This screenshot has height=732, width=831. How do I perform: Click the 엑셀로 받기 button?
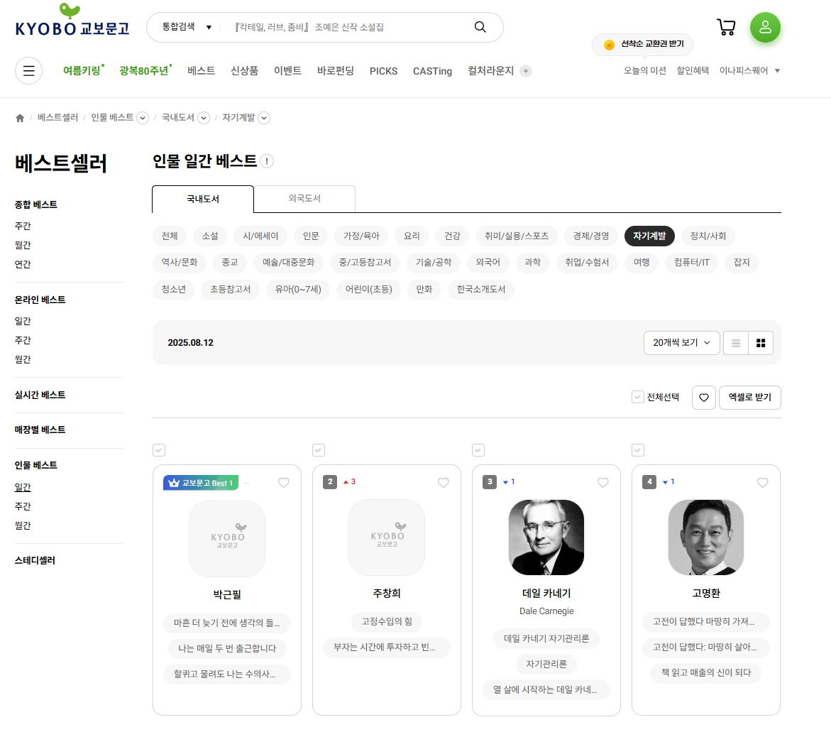(749, 398)
